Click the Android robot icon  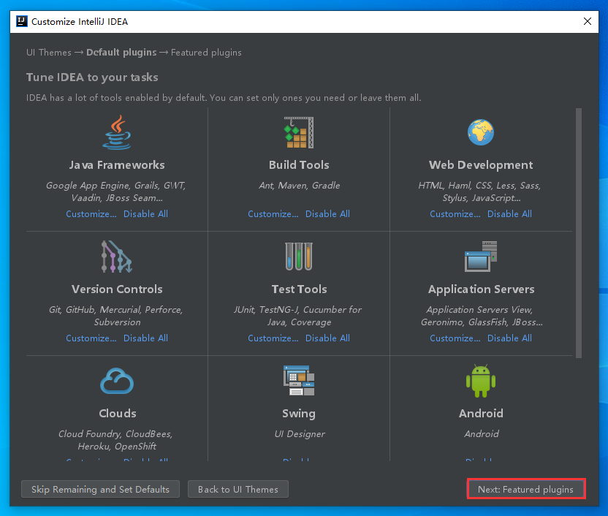tap(481, 381)
